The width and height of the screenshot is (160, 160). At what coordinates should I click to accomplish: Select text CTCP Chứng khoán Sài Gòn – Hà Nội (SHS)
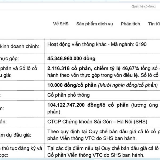point(97,122)
